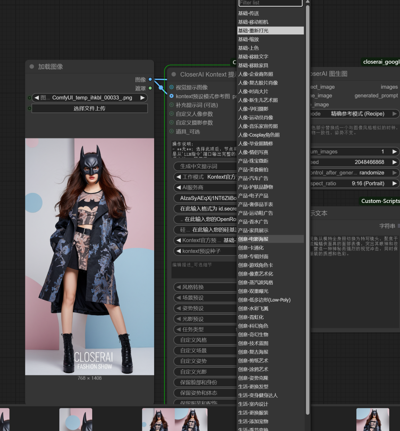The image size is (400, 431).
Task: Open the ComfyUI_temp_ihkbl_00033_.png file dropdown
Action: tap(90, 98)
